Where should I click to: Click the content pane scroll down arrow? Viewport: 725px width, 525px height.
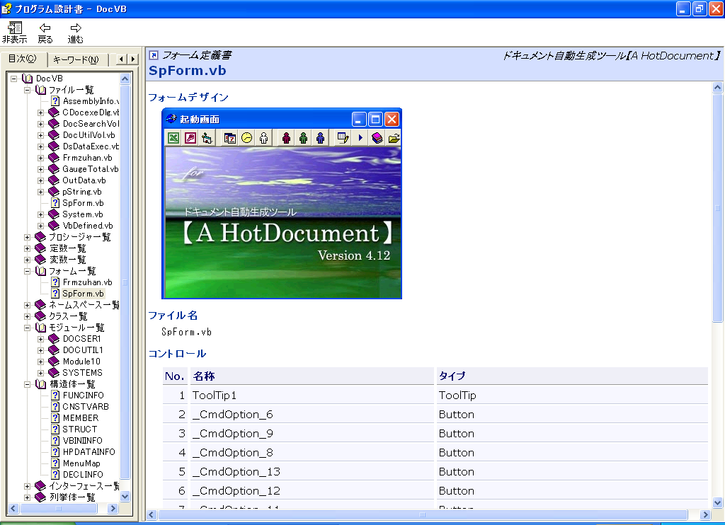coord(717,503)
